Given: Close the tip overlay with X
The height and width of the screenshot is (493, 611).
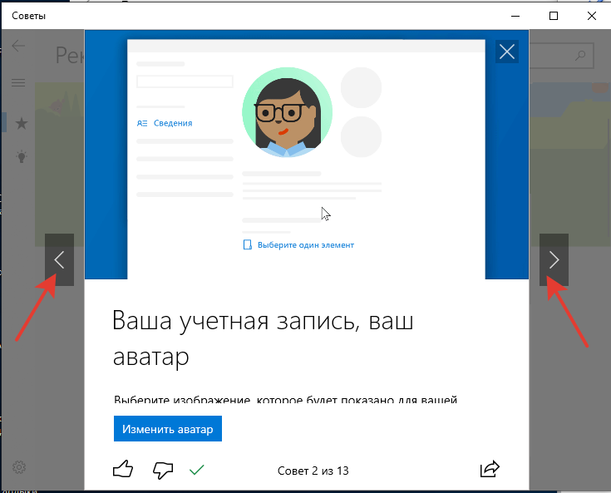Looking at the screenshot, I should tap(506, 52).
